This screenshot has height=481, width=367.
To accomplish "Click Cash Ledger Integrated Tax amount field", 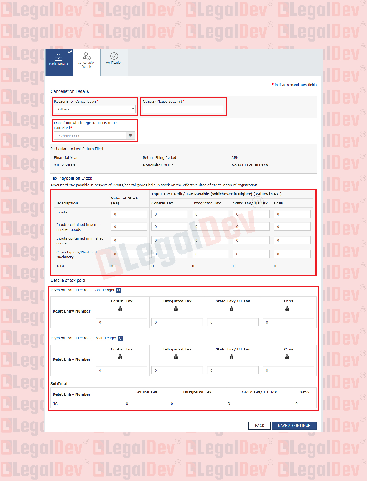I will (x=177, y=322).
